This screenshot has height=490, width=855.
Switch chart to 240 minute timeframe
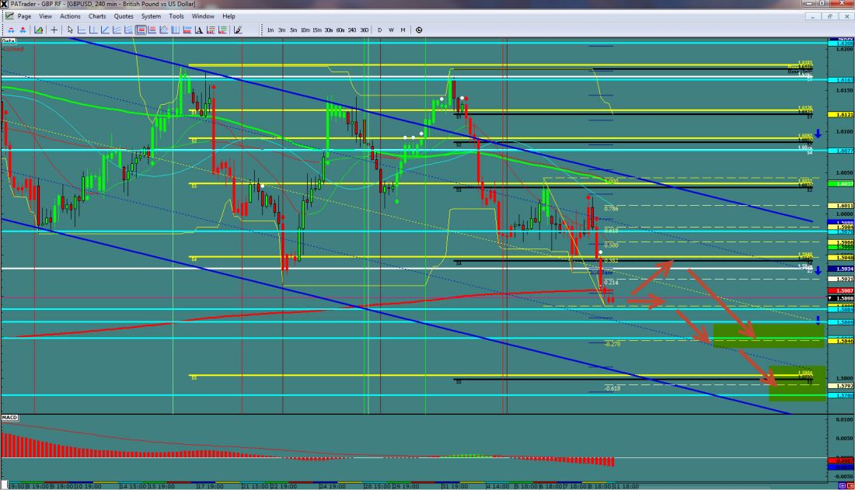tap(352, 30)
